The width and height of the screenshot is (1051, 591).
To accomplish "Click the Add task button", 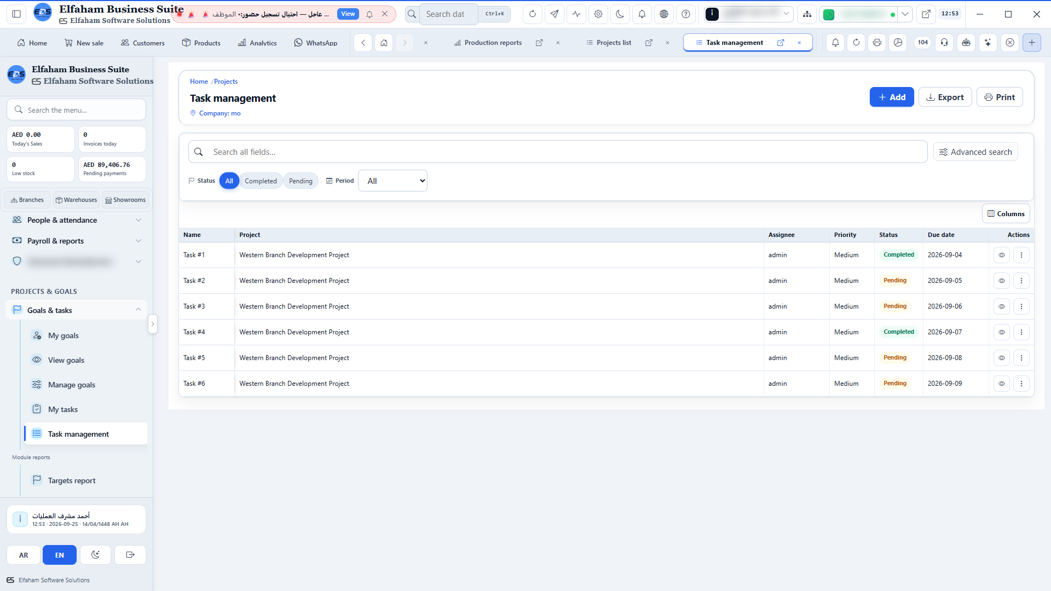I will pos(892,97).
